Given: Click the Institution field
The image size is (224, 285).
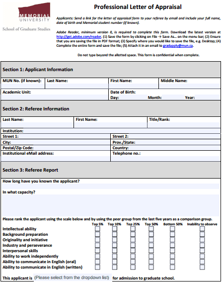Looking at the screenshot, I should click(x=122, y=131).
